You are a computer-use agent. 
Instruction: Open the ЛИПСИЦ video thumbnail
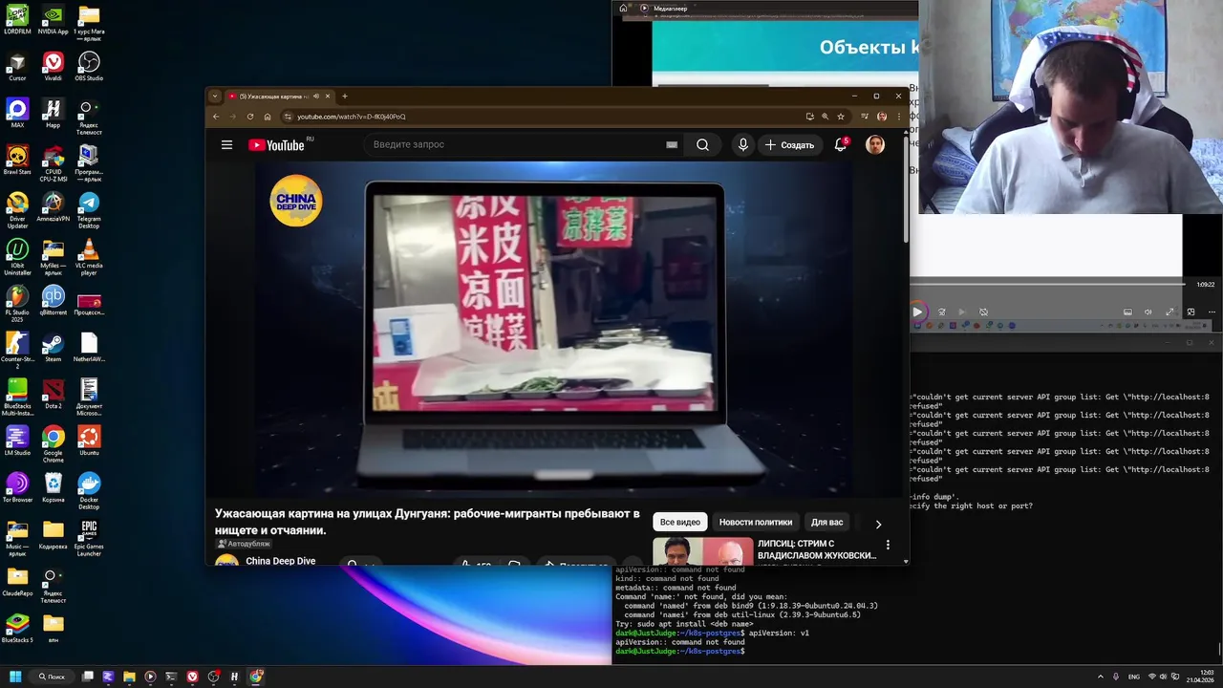click(703, 551)
